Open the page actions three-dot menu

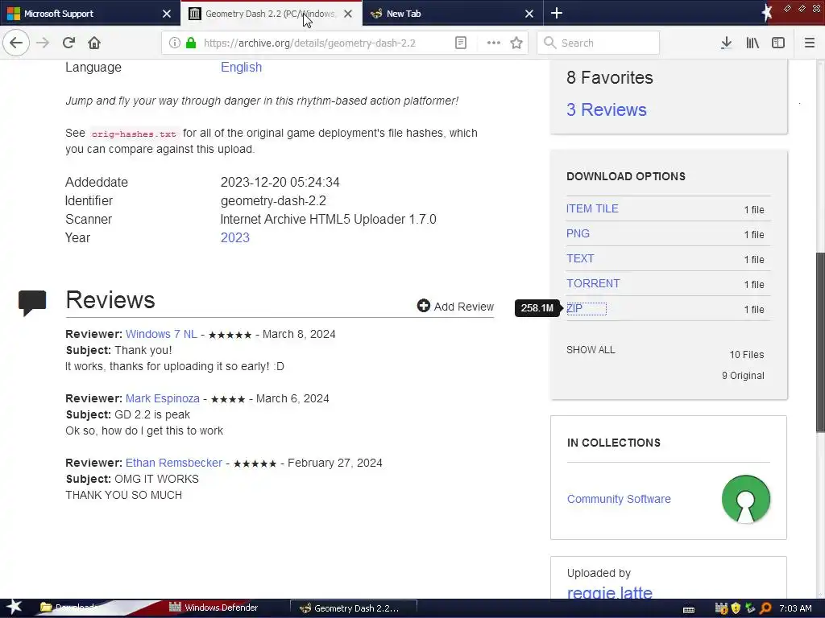click(494, 43)
